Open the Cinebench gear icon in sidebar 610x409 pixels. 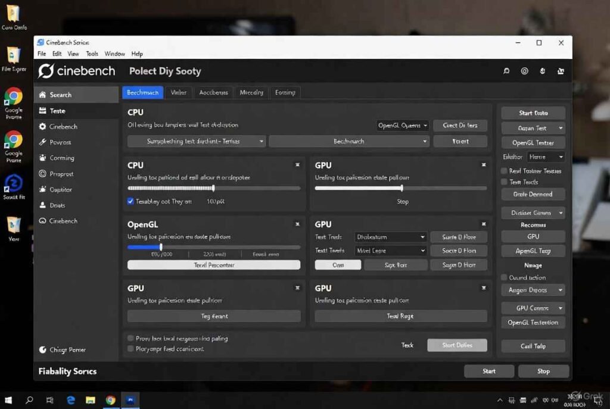point(42,127)
